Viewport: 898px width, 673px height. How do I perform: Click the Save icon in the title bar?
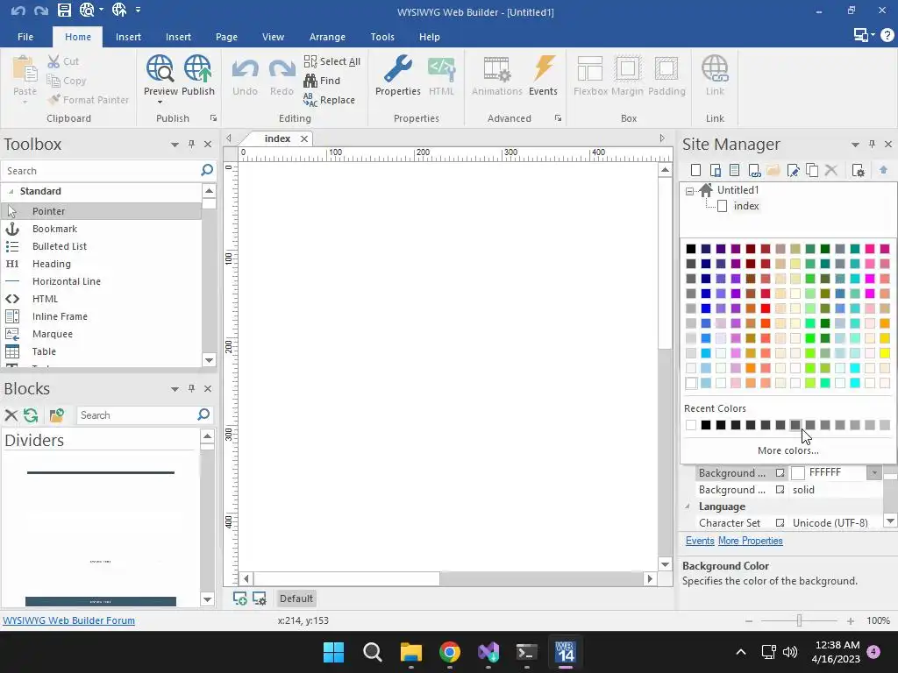pyautogui.click(x=64, y=10)
